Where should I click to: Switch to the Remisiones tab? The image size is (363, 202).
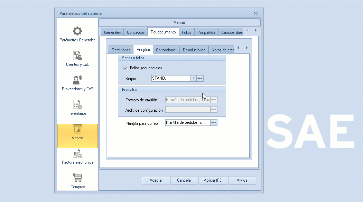coord(121,50)
